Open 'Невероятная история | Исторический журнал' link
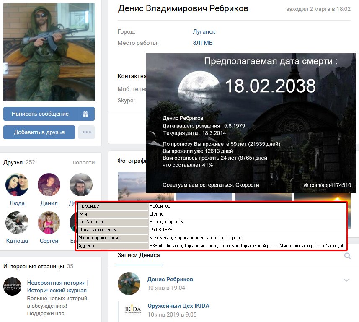The height and width of the screenshot is (322, 359). pos(57,286)
